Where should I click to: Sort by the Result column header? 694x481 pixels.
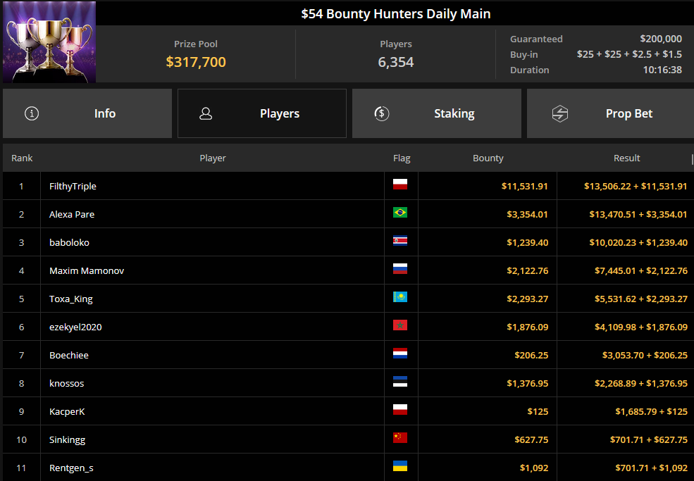627,158
